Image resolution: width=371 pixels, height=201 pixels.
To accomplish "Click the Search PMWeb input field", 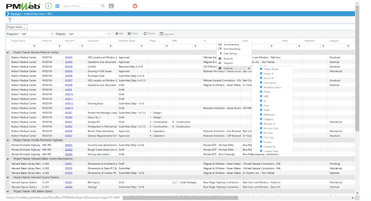I will [x=82, y=6].
